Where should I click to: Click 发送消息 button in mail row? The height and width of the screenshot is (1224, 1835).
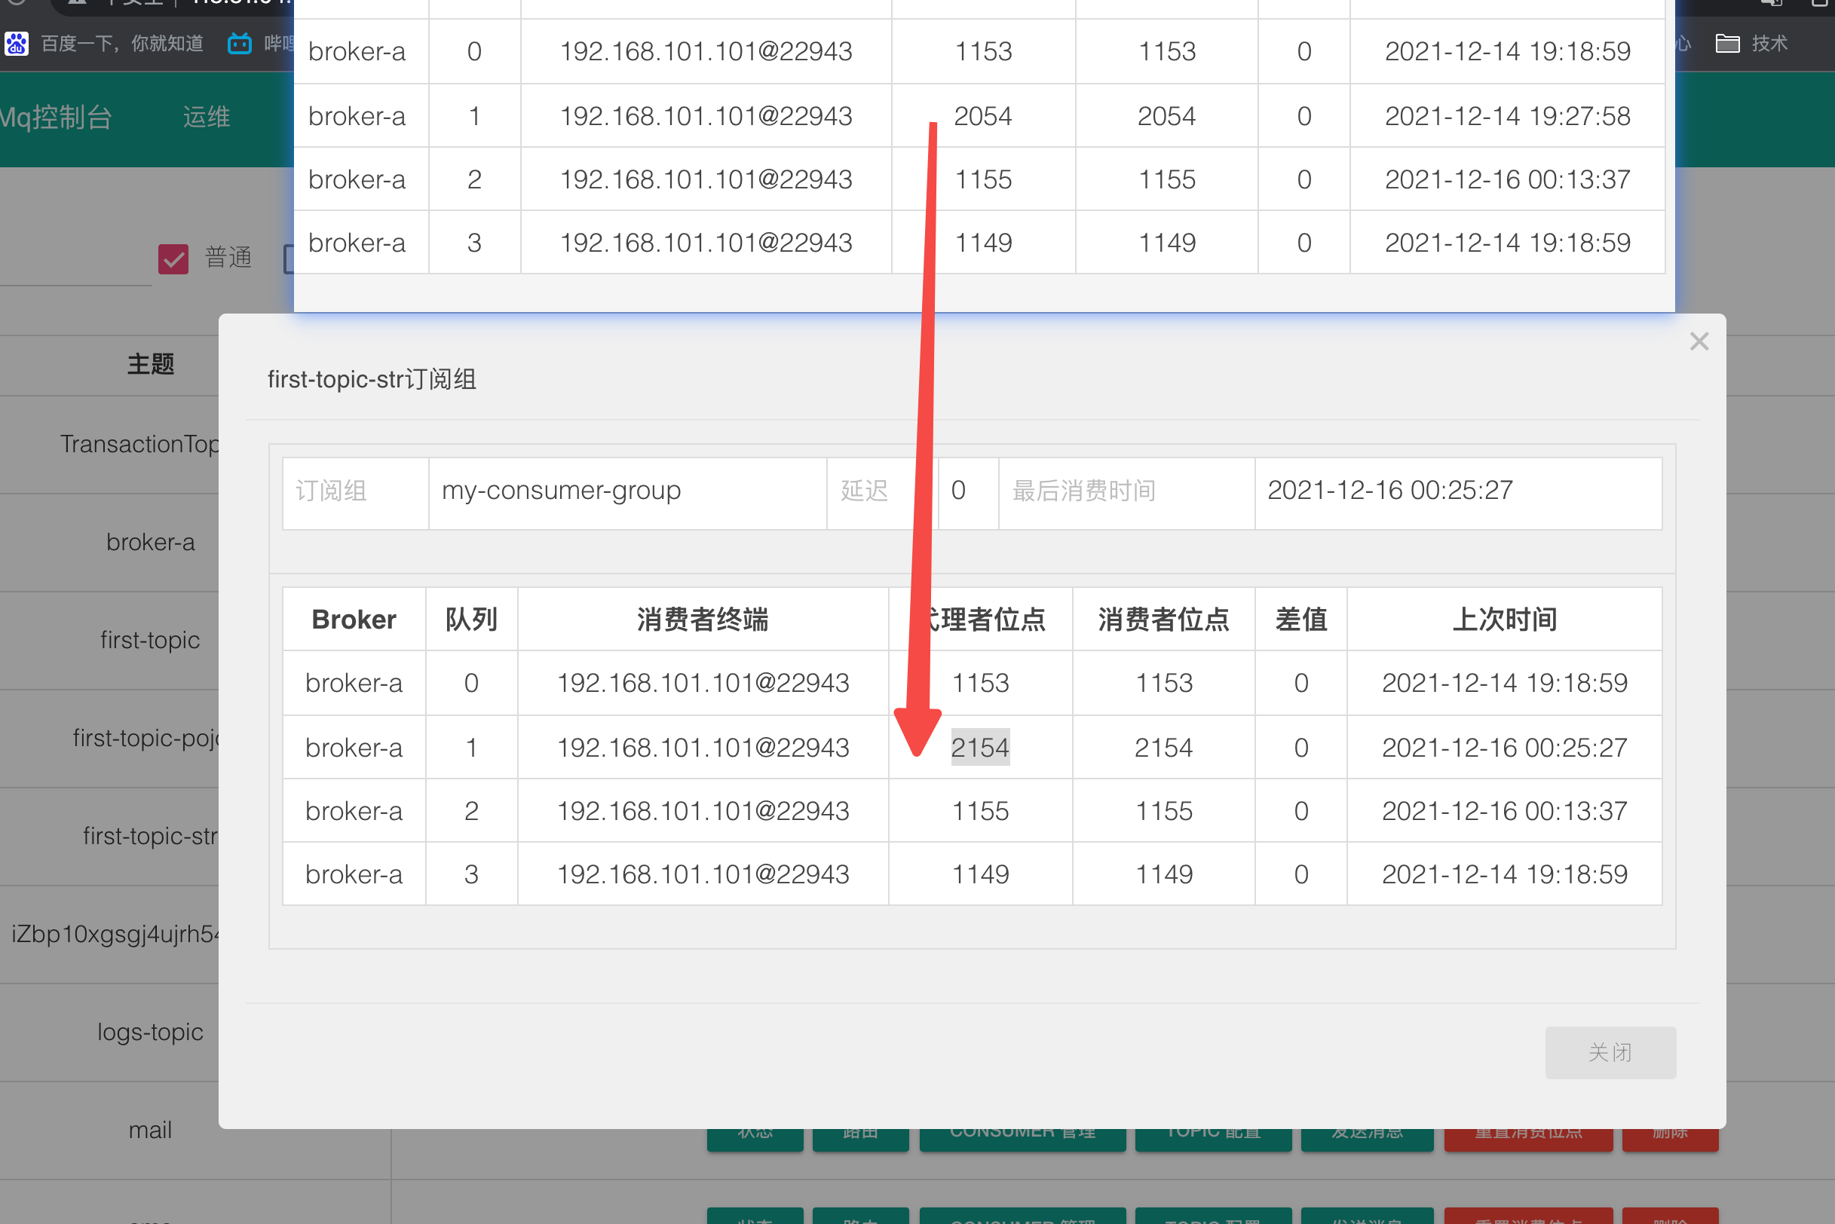click(1367, 1138)
